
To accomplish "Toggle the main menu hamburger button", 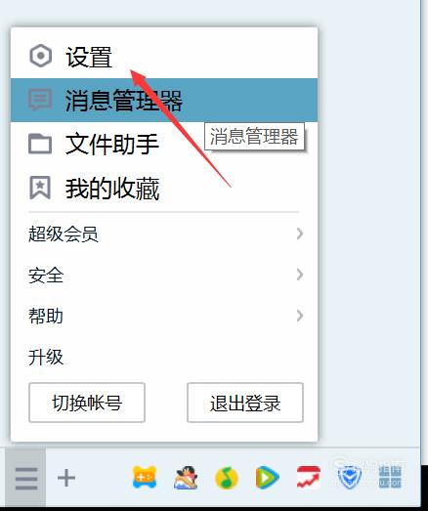I will 25,479.
